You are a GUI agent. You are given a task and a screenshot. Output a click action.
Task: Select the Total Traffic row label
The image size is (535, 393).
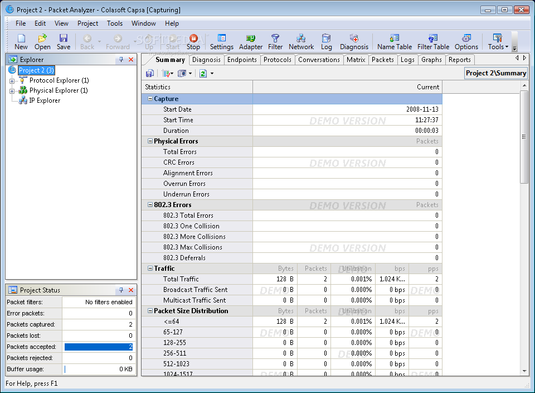(181, 279)
